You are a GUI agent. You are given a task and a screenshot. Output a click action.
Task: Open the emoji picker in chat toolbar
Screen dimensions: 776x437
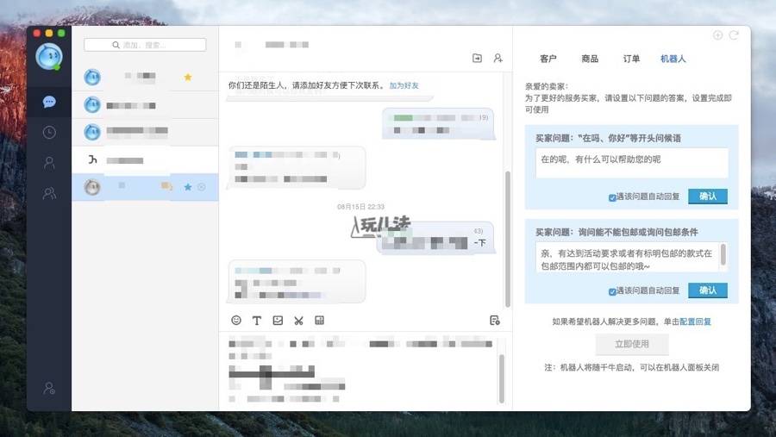[x=236, y=320]
